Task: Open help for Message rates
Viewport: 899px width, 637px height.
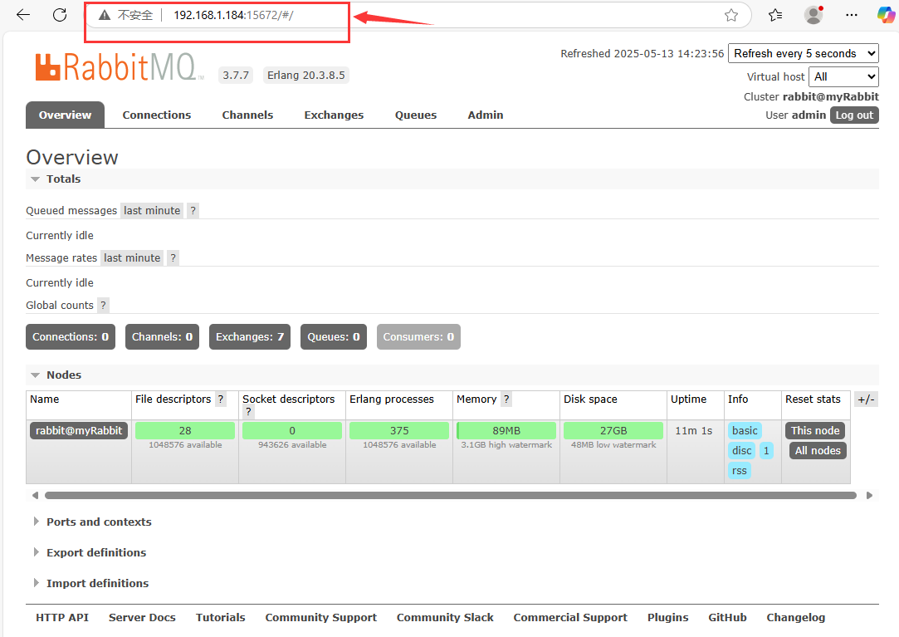Action: pos(173,257)
